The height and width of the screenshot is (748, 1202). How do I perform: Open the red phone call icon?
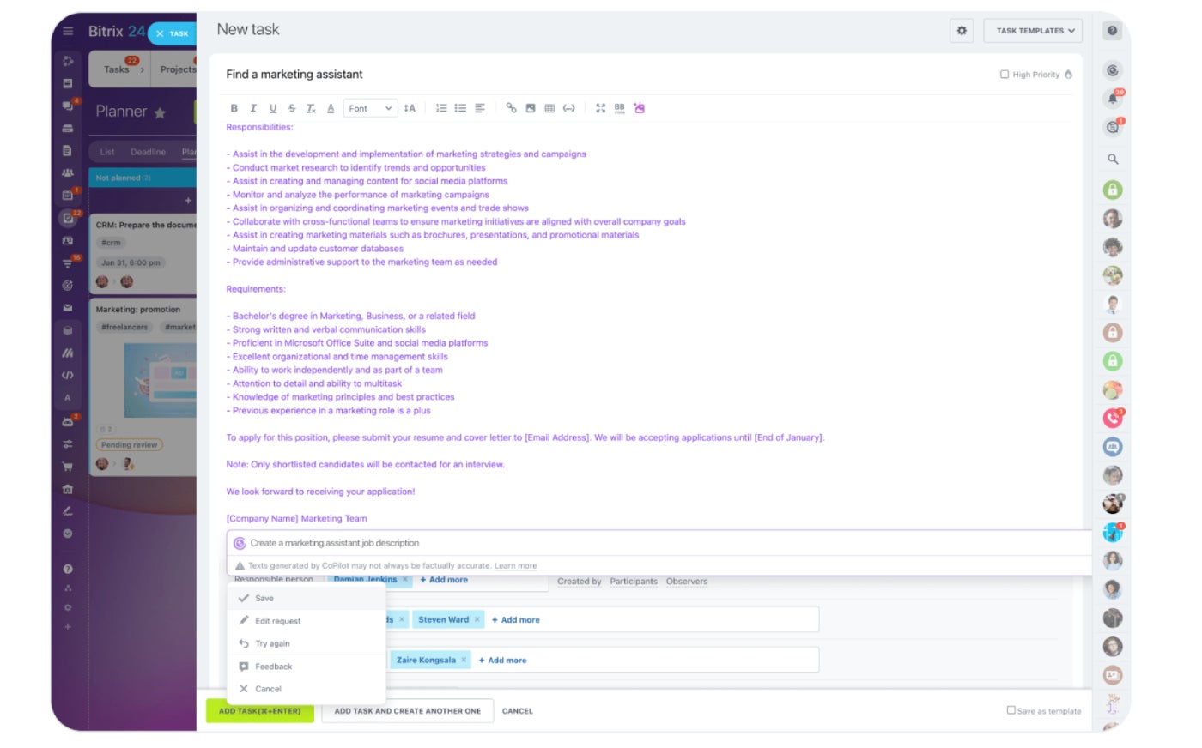[1113, 418]
